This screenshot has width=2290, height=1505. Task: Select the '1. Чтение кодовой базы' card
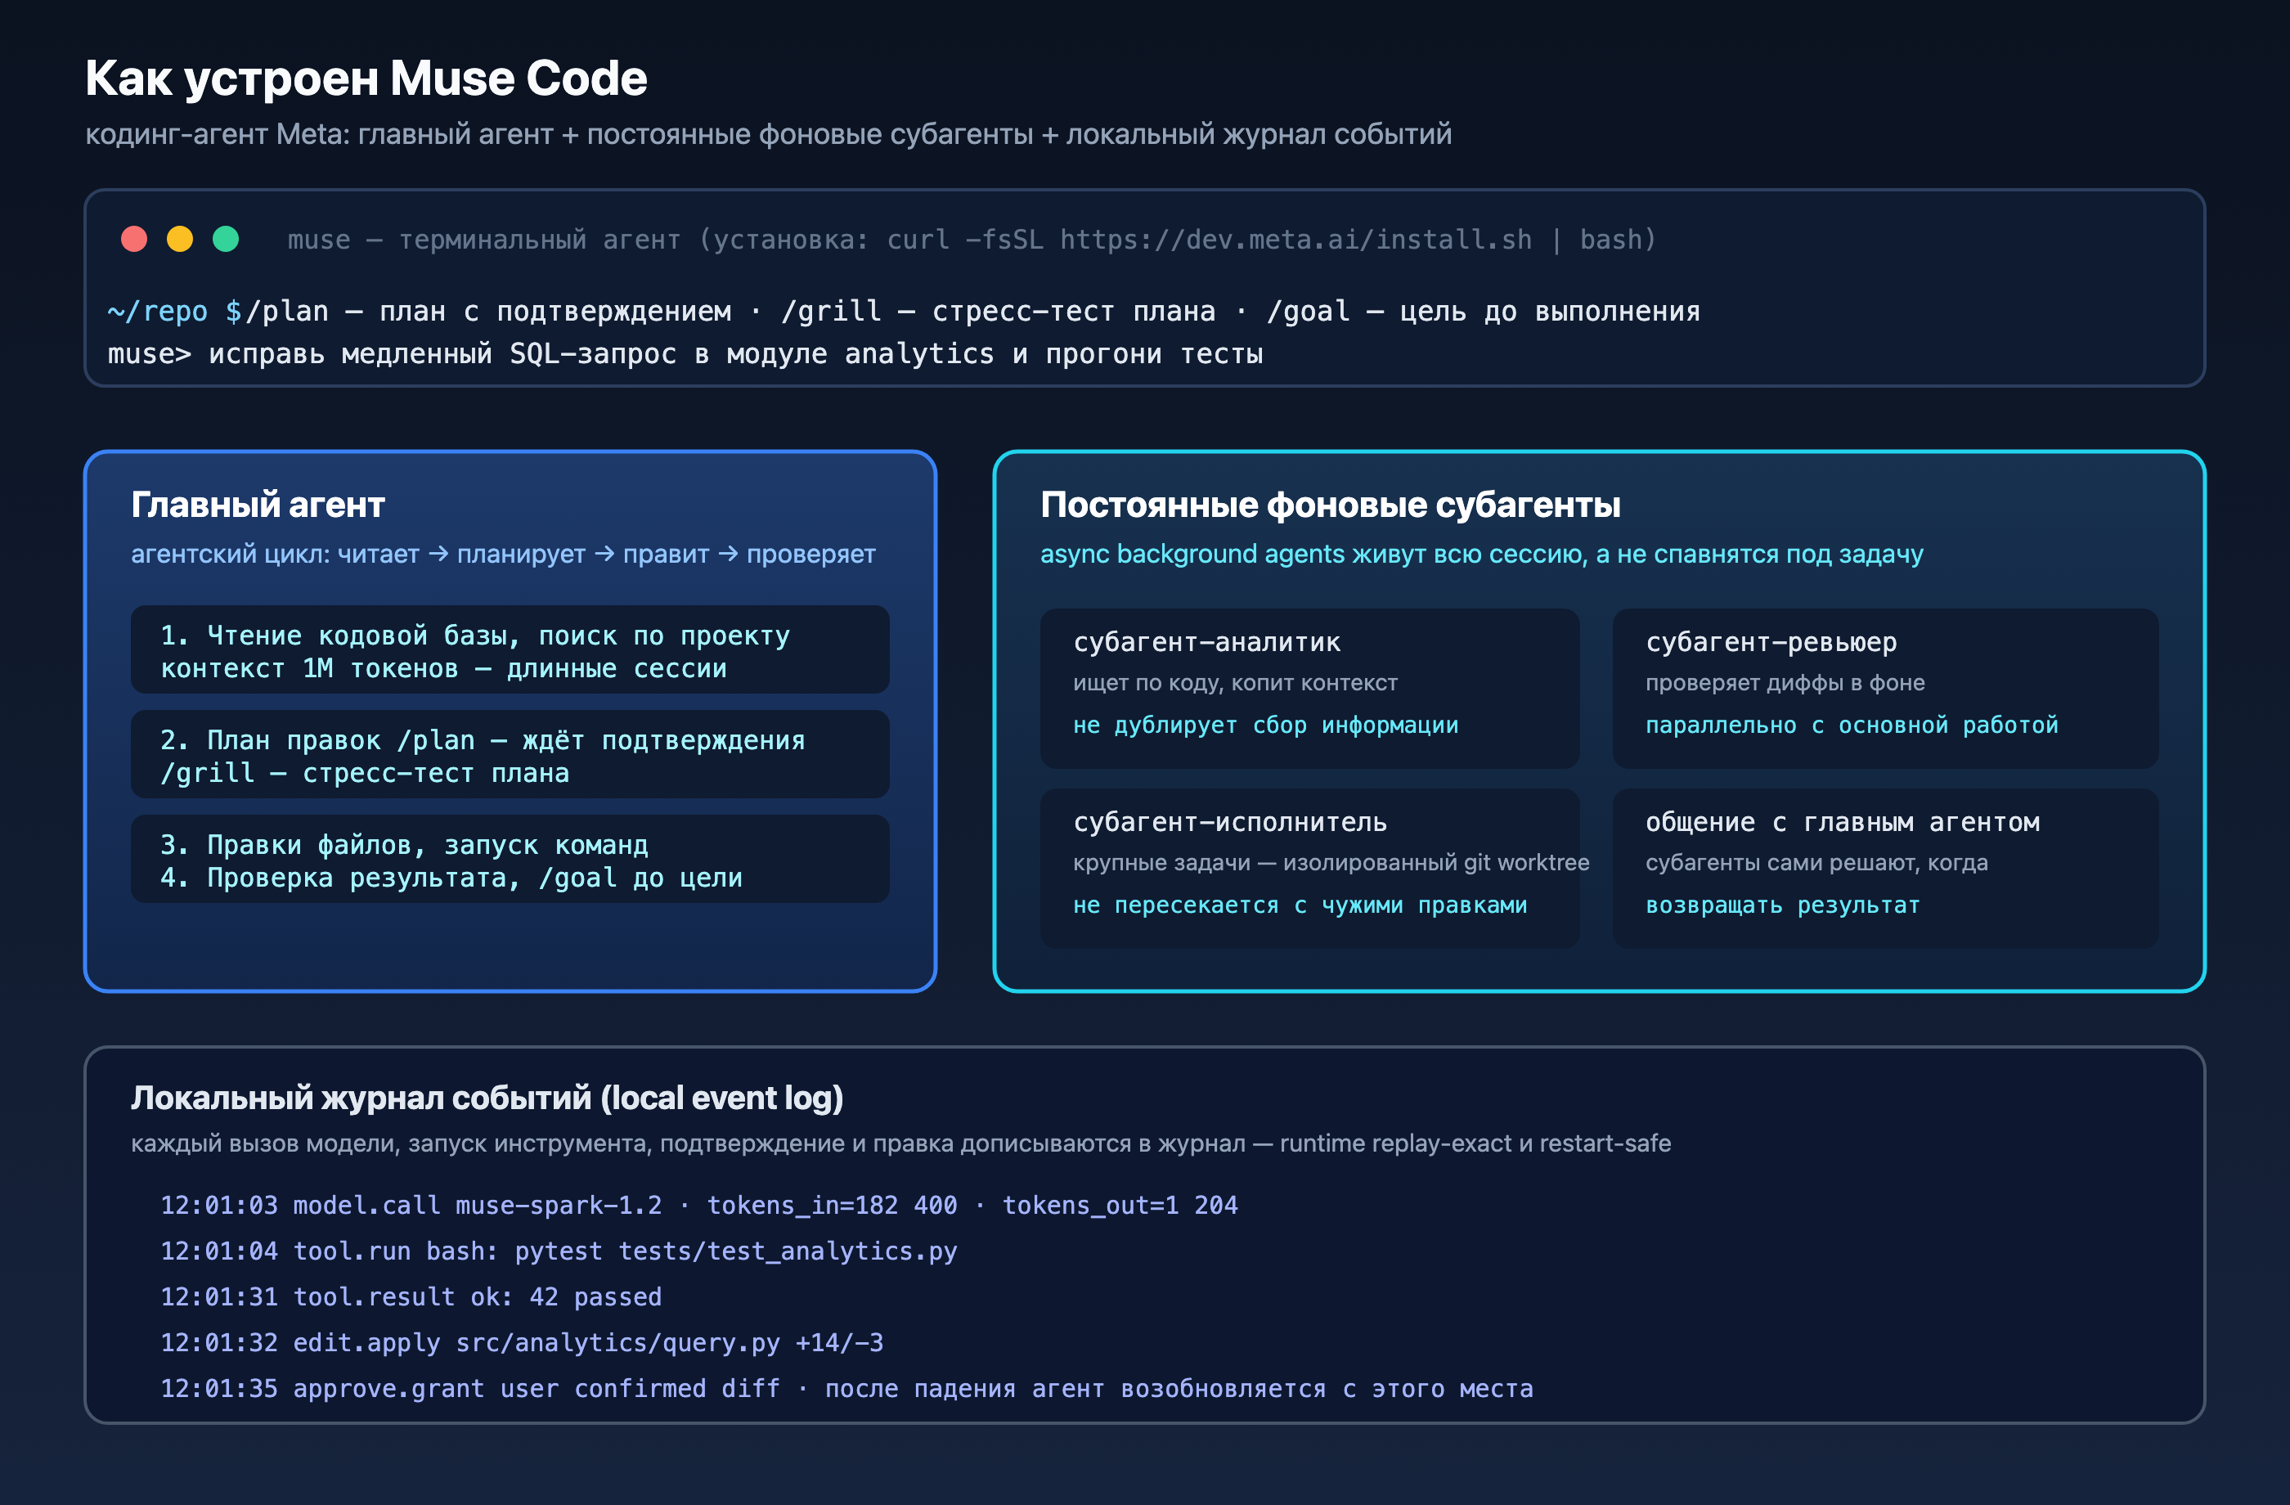coord(510,650)
